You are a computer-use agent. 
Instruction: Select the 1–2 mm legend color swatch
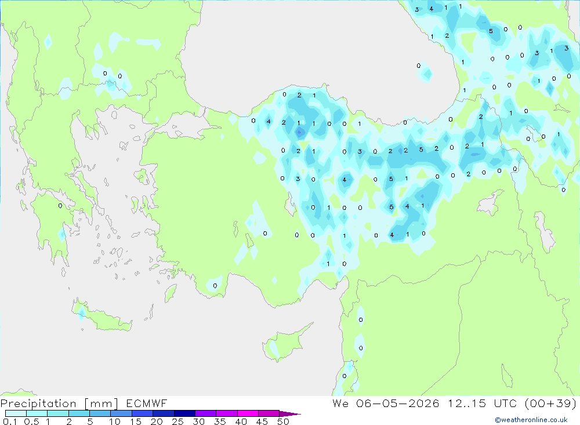tap(58, 413)
